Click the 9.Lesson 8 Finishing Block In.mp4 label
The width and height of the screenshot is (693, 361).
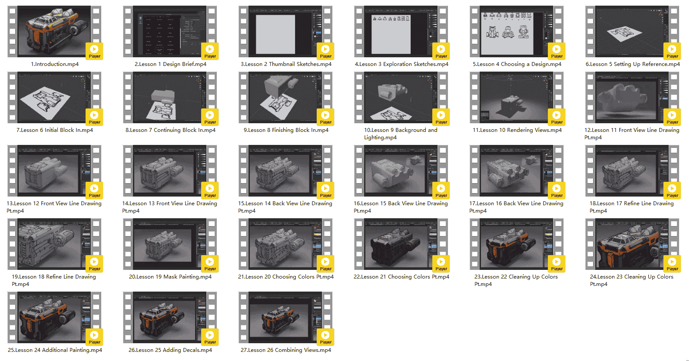(x=286, y=130)
